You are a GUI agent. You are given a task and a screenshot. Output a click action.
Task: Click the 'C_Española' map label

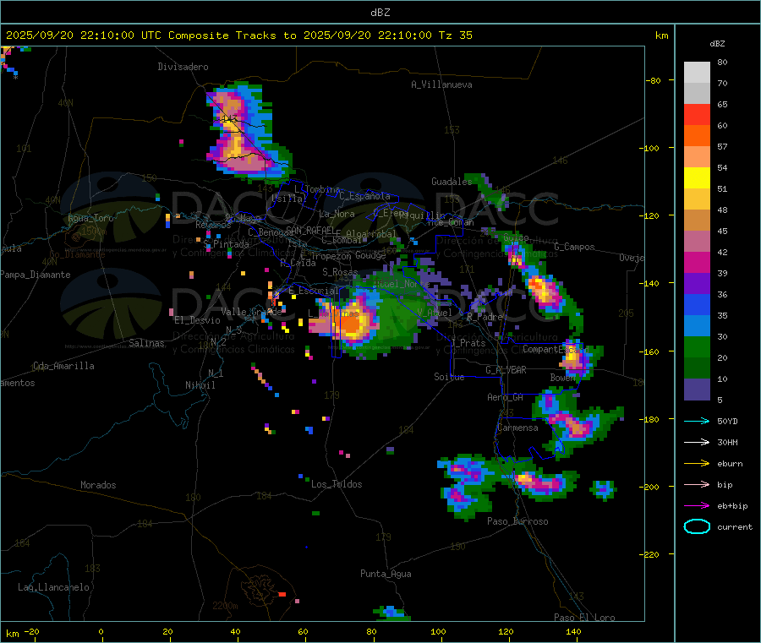pyautogui.click(x=364, y=196)
